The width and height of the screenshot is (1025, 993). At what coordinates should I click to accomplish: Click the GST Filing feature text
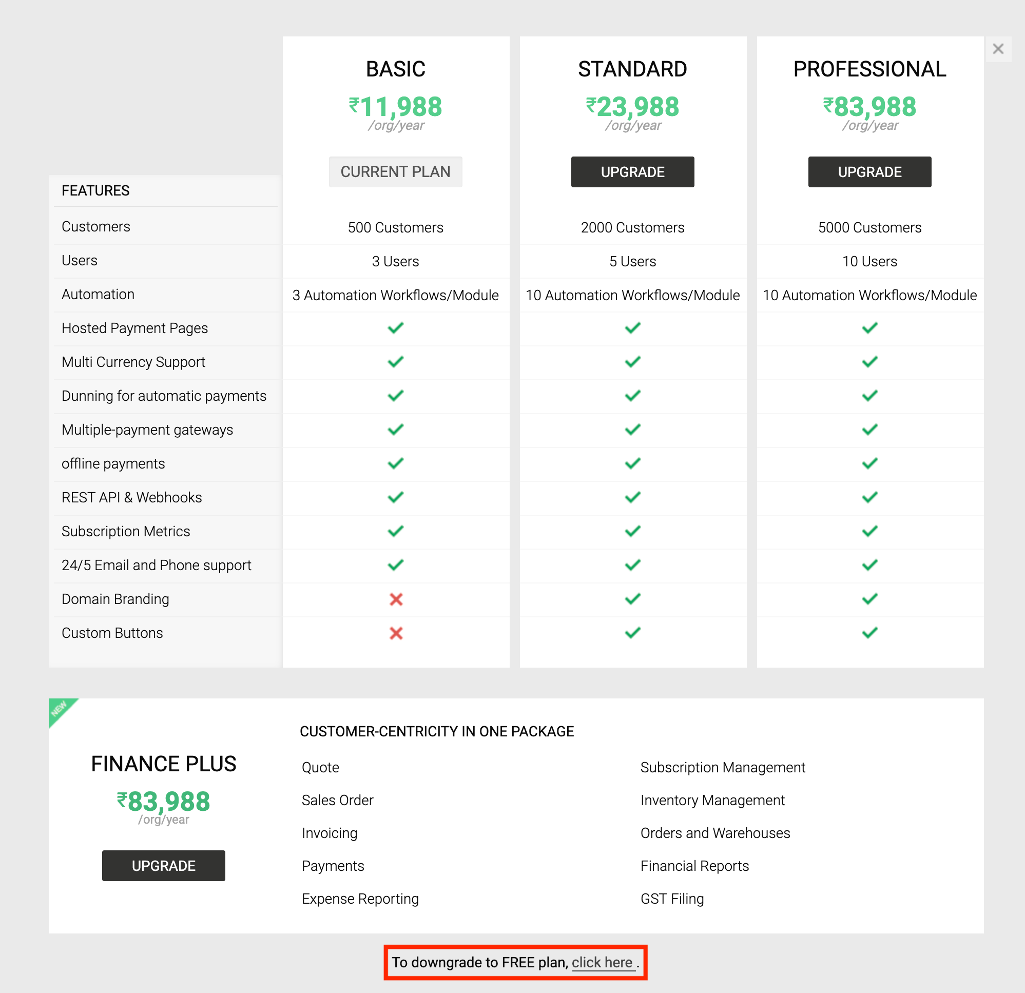coord(672,899)
